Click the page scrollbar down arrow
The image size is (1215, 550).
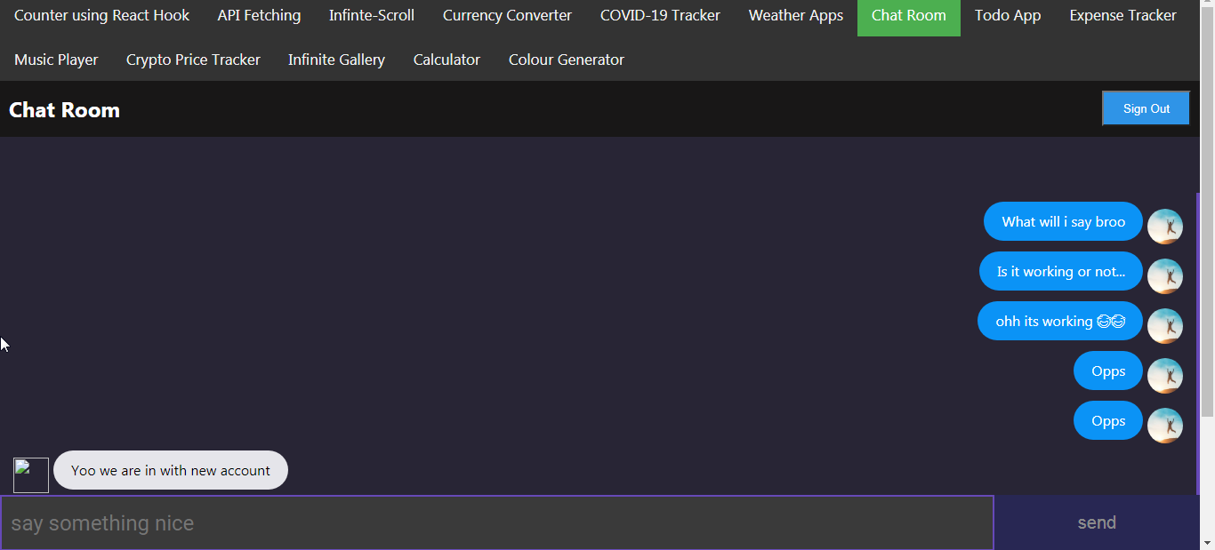pos(1207,542)
